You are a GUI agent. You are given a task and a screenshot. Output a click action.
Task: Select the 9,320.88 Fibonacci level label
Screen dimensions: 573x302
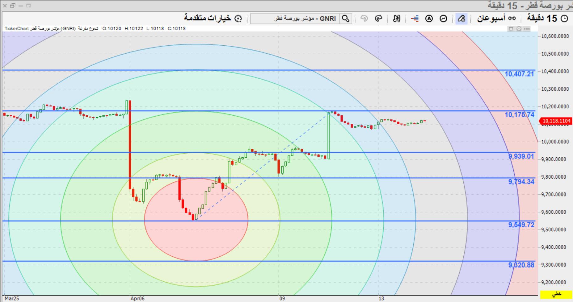click(x=521, y=265)
